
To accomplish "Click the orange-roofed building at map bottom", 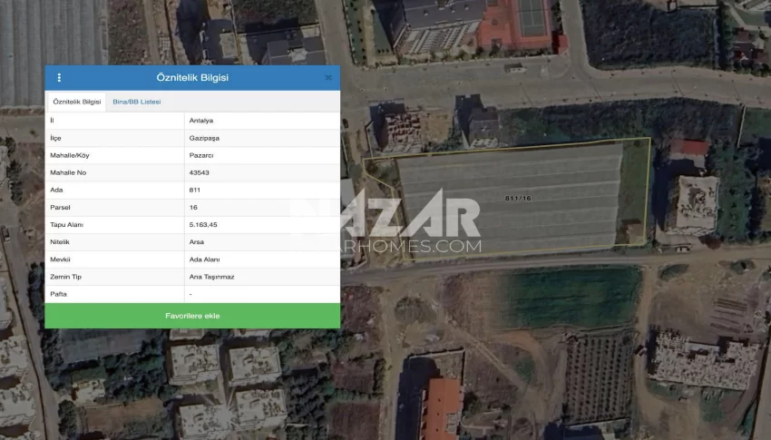I will tap(443, 406).
